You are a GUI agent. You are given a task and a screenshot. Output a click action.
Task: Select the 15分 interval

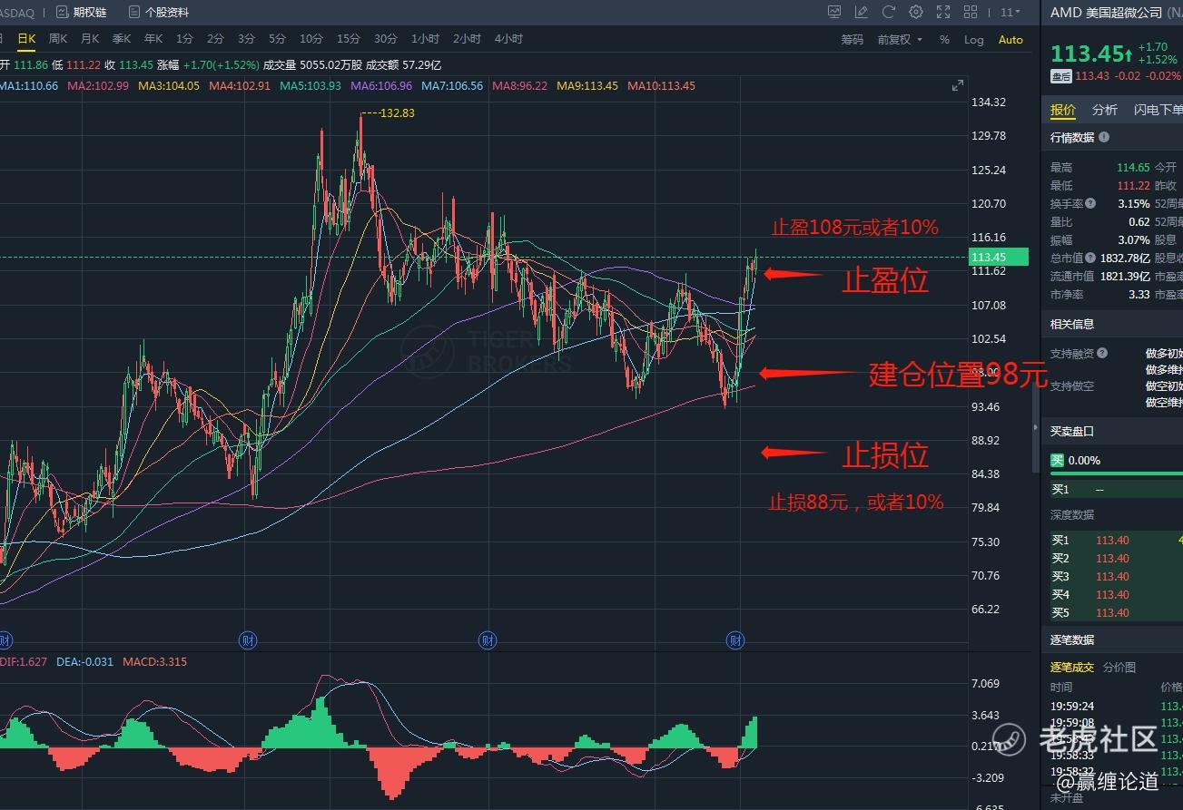pyautogui.click(x=349, y=39)
